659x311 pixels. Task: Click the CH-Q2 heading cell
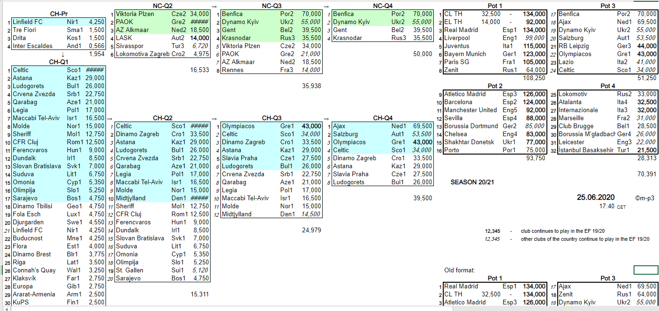pyautogui.click(x=163, y=118)
